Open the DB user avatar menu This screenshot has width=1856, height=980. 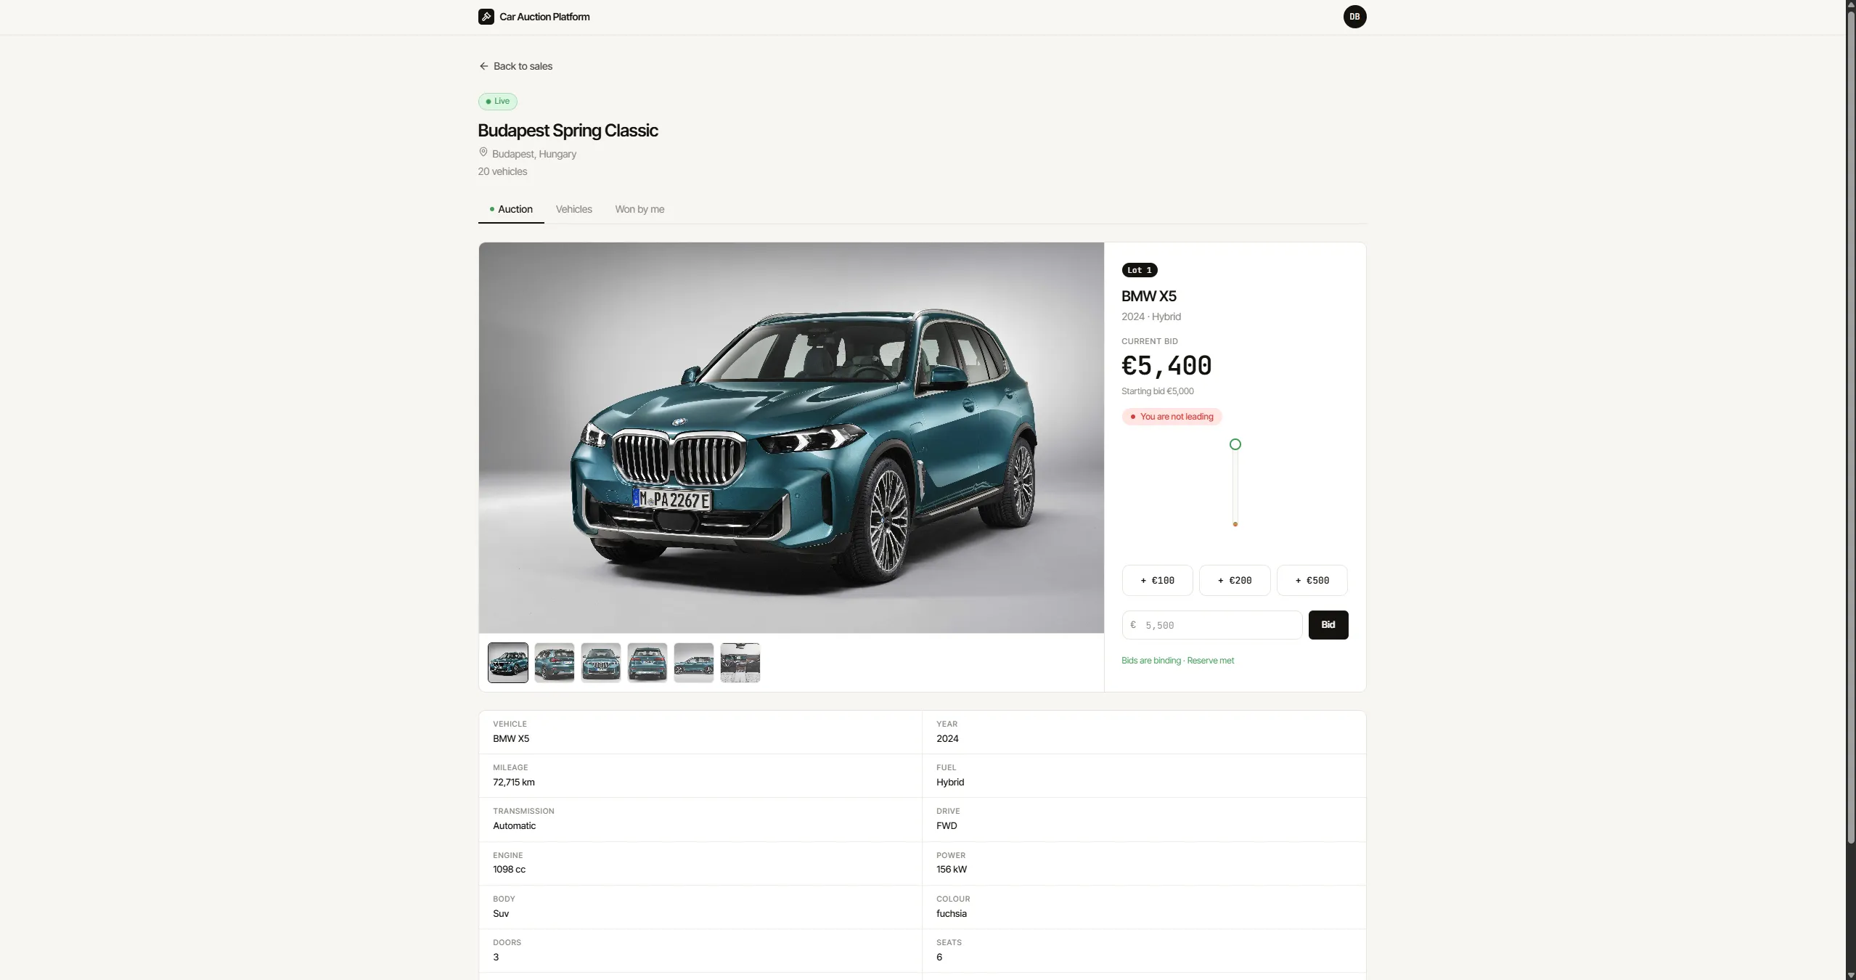[1354, 17]
